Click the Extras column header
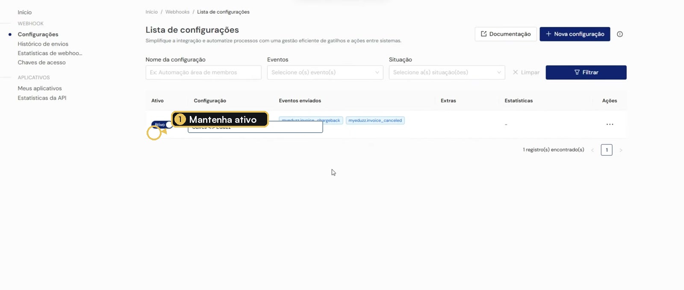This screenshot has height=290, width=684. click(448, 101)
